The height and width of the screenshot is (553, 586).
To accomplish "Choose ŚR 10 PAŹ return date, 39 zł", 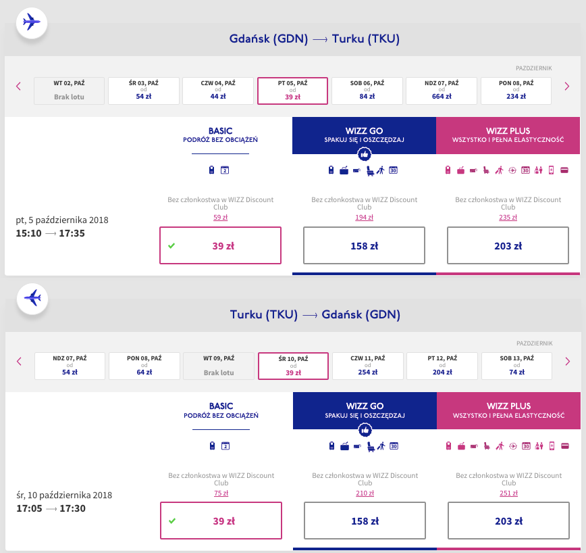I will tap(294, 366).
